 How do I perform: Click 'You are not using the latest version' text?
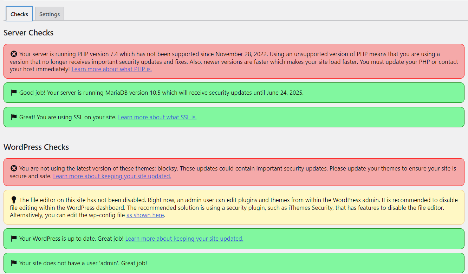(x=233, y=172)
